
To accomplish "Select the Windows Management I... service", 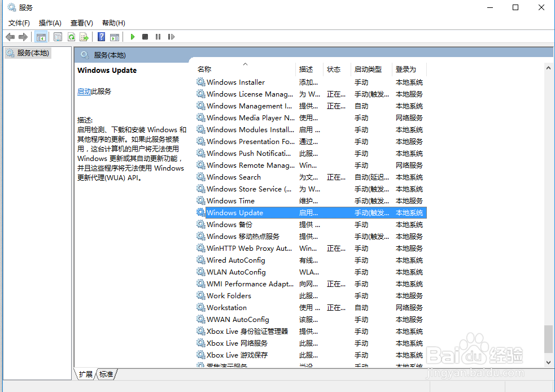I will coord(311,106).
